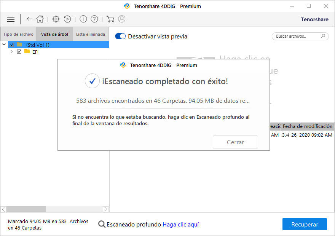
Task: Select the Vista de árbol tab
Action: coord(55,34)
